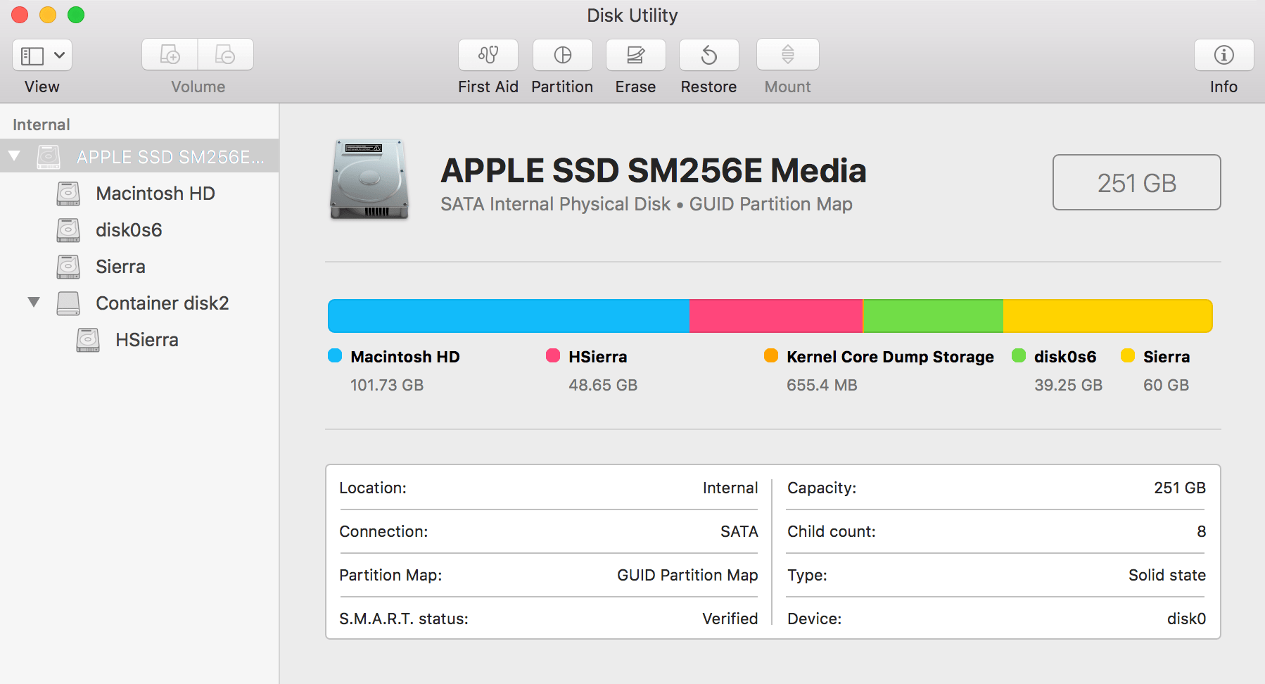Open the Info panel icon
Viewport: 1265px width, 684px height.
(1224, 55)
